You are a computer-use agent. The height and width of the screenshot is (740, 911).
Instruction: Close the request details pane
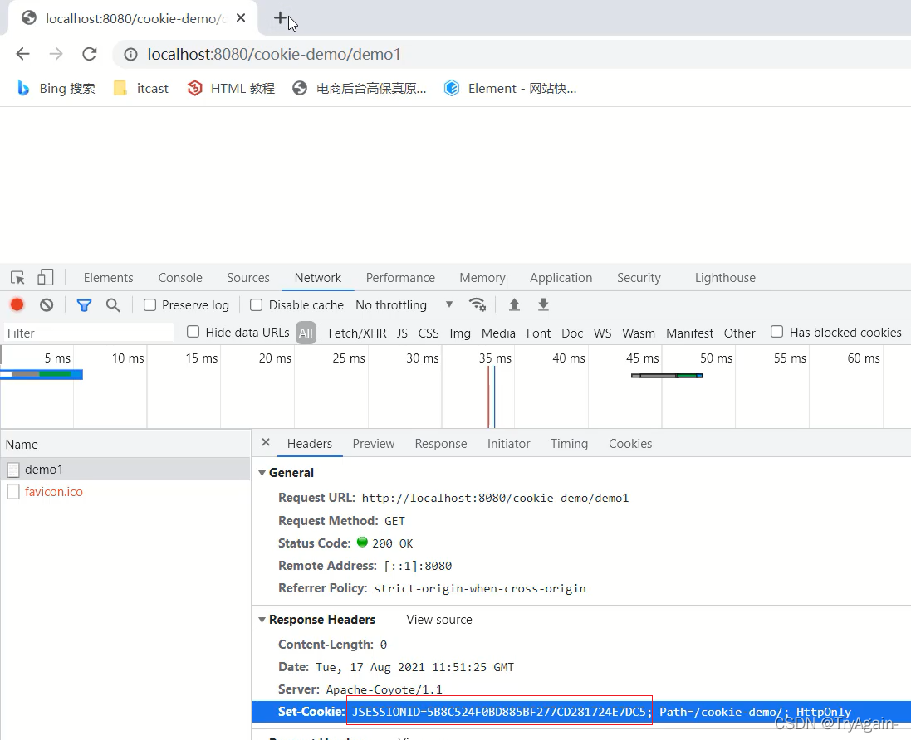coord(266,442)
